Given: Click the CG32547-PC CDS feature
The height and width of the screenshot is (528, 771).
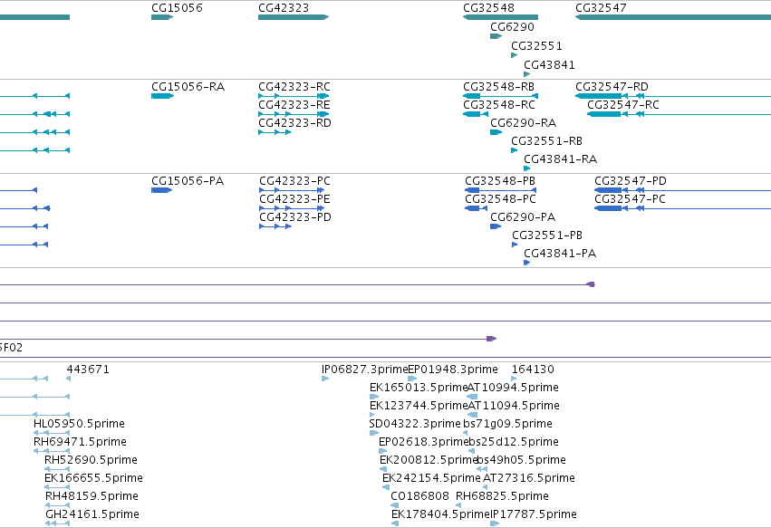Looking at the screenshot, I should 682,208.
